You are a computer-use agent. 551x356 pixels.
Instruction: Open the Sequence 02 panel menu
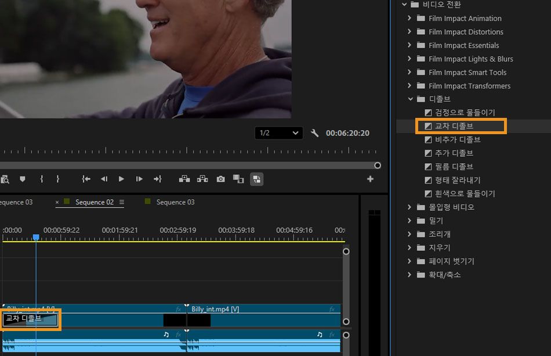click(122, 202)
